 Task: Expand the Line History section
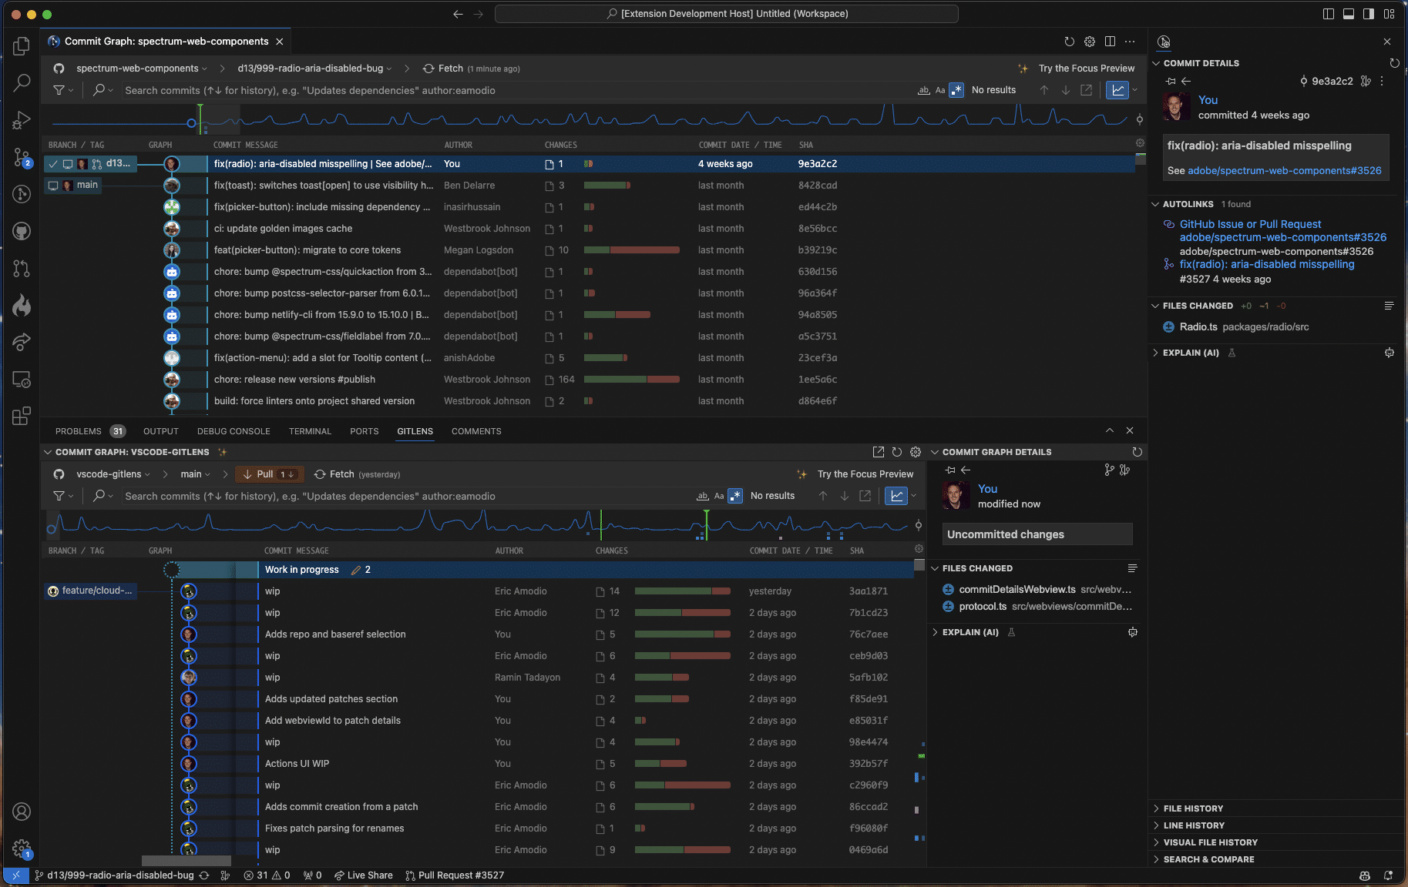pyautogui.click(x=1194, y=825)
